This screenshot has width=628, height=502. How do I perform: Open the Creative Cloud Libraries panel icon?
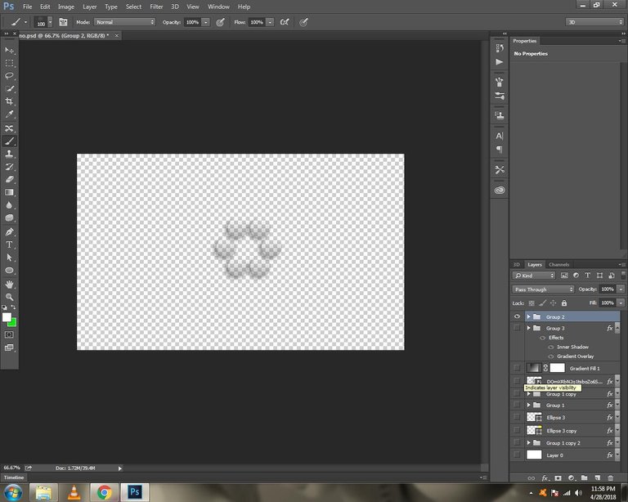coord(500,190)
